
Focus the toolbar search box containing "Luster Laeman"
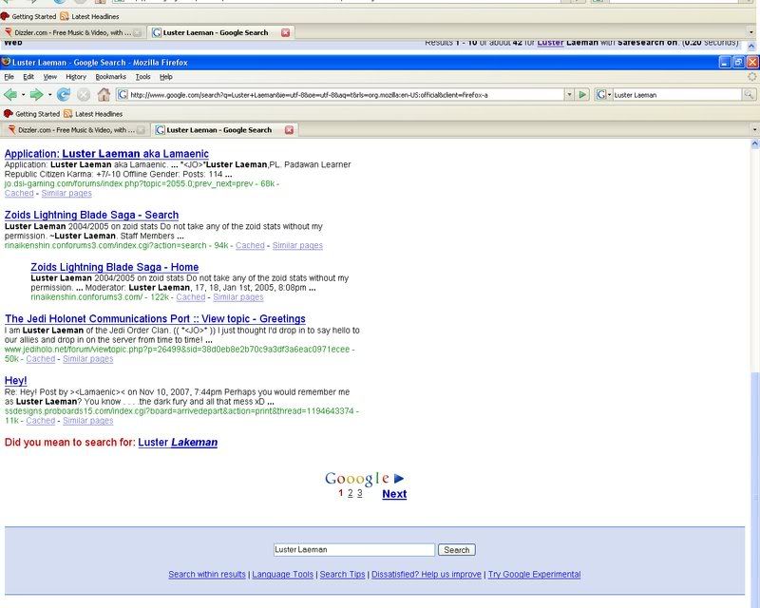click(x=677, y=95)
